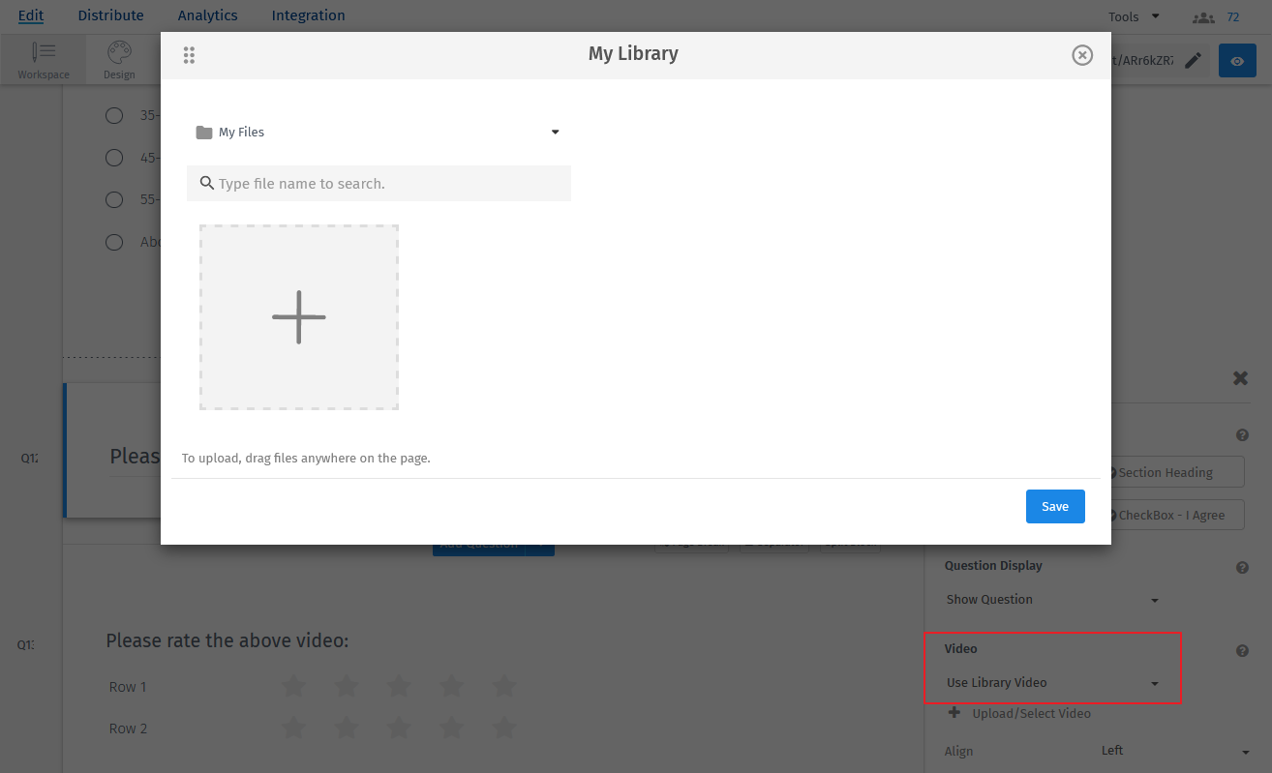This screenshot has width=1272, height=773.
Task: Select the 45- age radio button
Action: click(x=113, y=158)
